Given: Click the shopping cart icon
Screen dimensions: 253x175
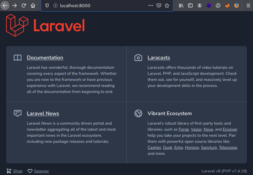Looking at the screenshot, I should pos(9,171).
